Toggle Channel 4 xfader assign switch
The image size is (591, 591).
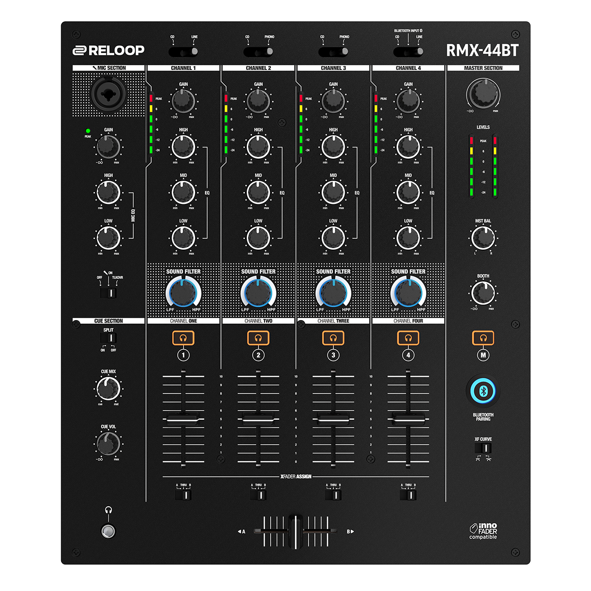tap(408, 495)
